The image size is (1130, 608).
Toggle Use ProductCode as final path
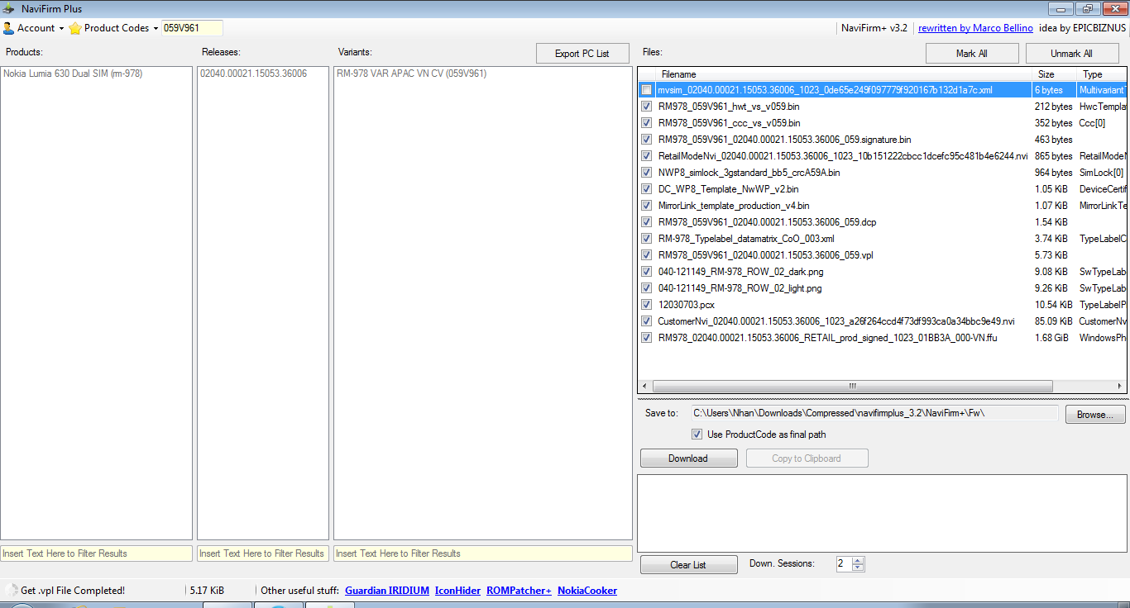coord(697,435)
